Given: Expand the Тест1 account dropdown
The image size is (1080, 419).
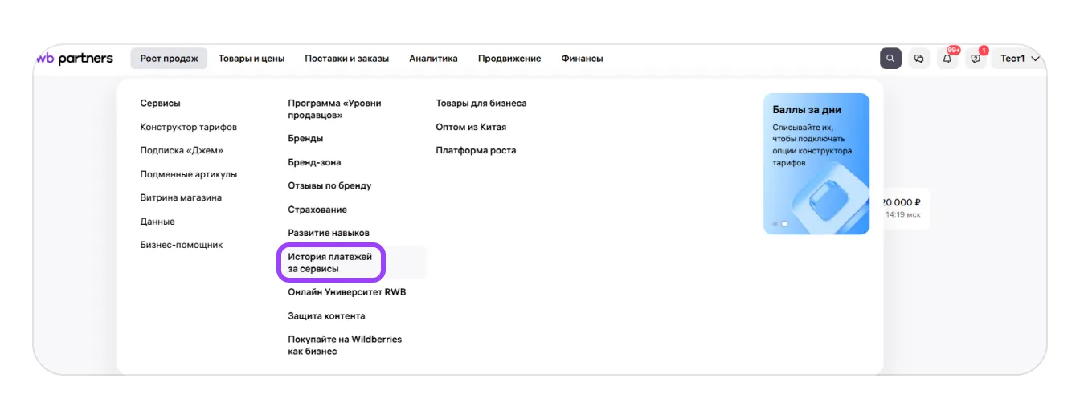Looking at the screenshot, I should pos(1020,59).
